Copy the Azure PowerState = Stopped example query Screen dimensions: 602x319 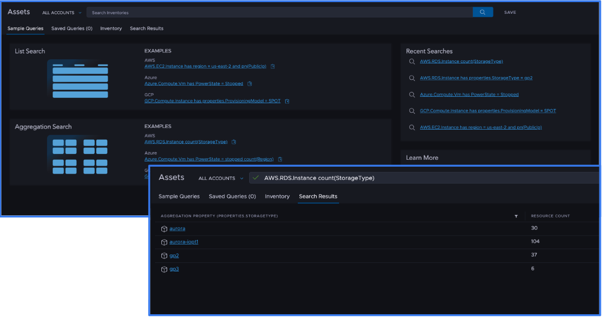point(249,83)
